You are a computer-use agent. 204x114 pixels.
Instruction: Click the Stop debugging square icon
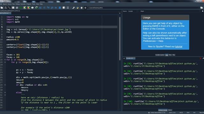tap(60, 8)
